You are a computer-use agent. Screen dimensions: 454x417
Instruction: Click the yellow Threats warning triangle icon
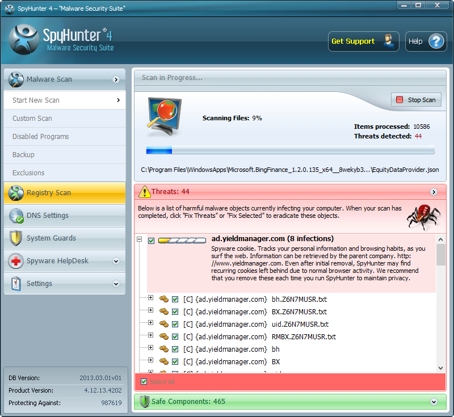144,192
